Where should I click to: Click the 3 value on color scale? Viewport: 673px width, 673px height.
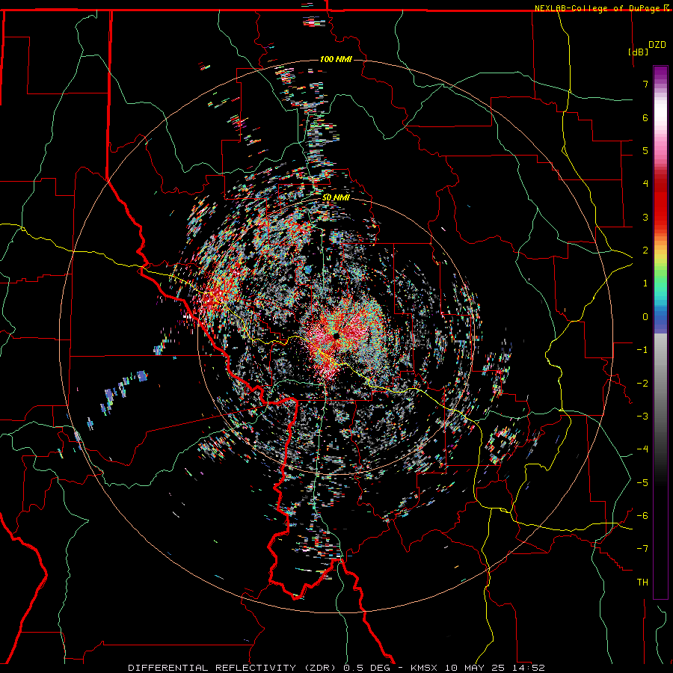coord(645,217)
